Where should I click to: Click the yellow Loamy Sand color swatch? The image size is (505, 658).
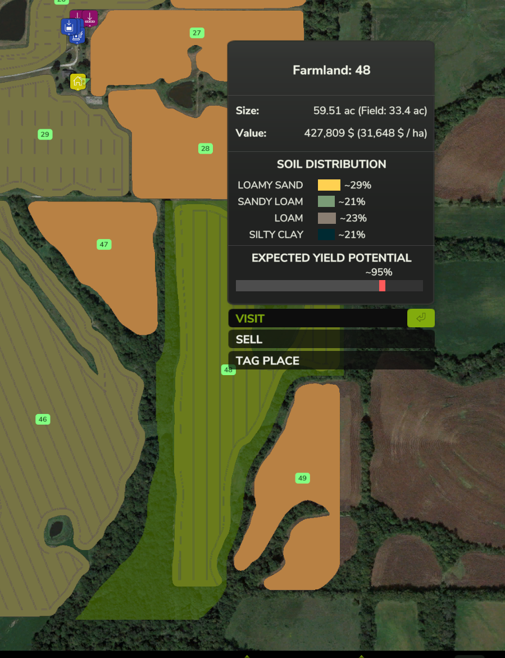coord(329,185)
